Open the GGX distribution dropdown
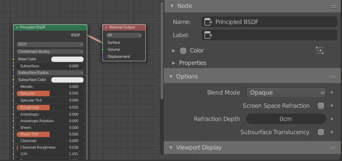 (x=50, y=44)
